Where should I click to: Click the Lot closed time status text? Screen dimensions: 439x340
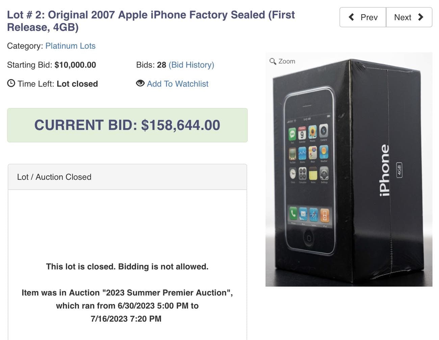point(77,84)
